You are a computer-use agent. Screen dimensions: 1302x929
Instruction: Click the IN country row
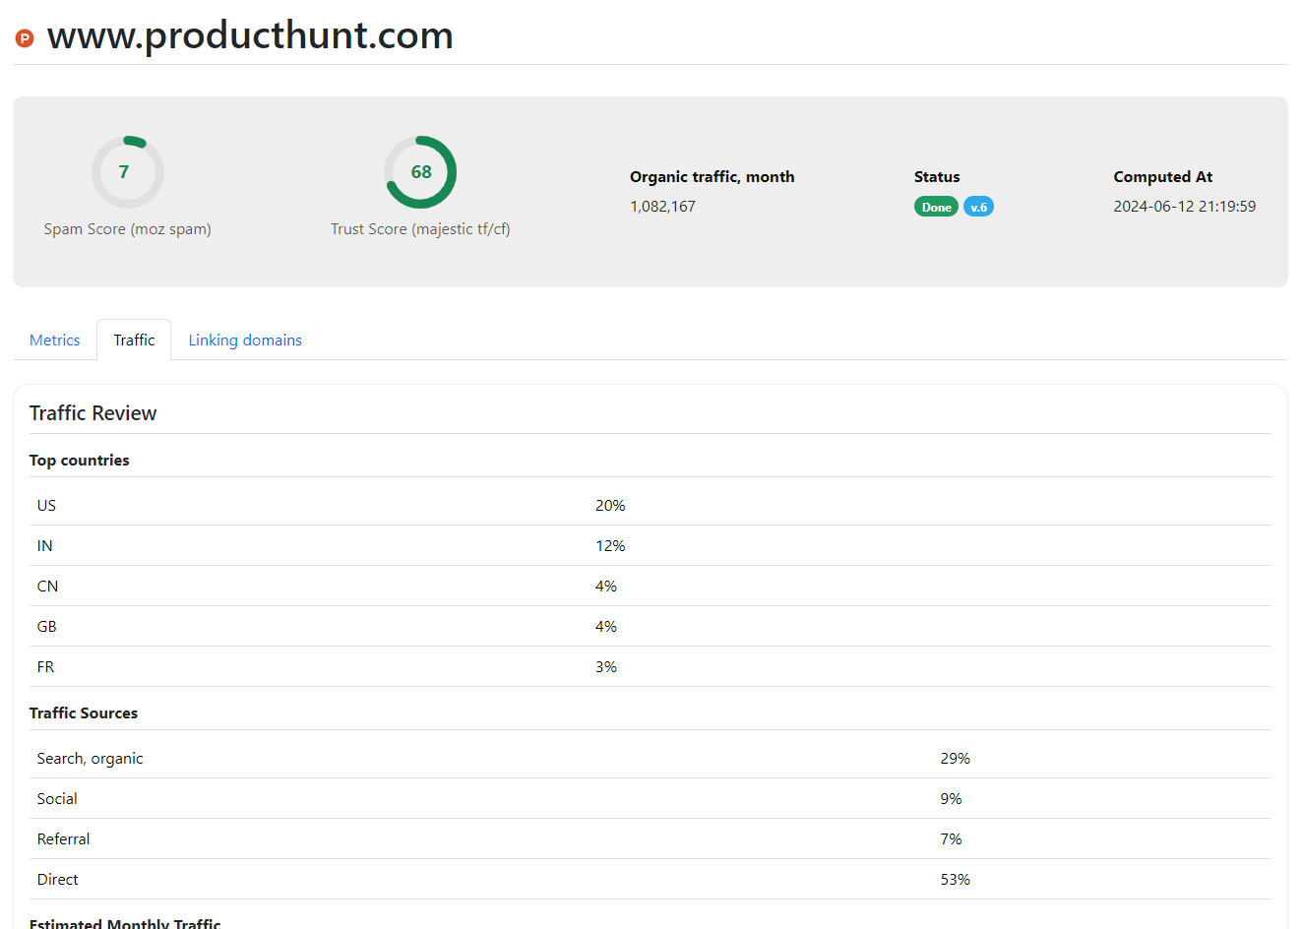651,546
